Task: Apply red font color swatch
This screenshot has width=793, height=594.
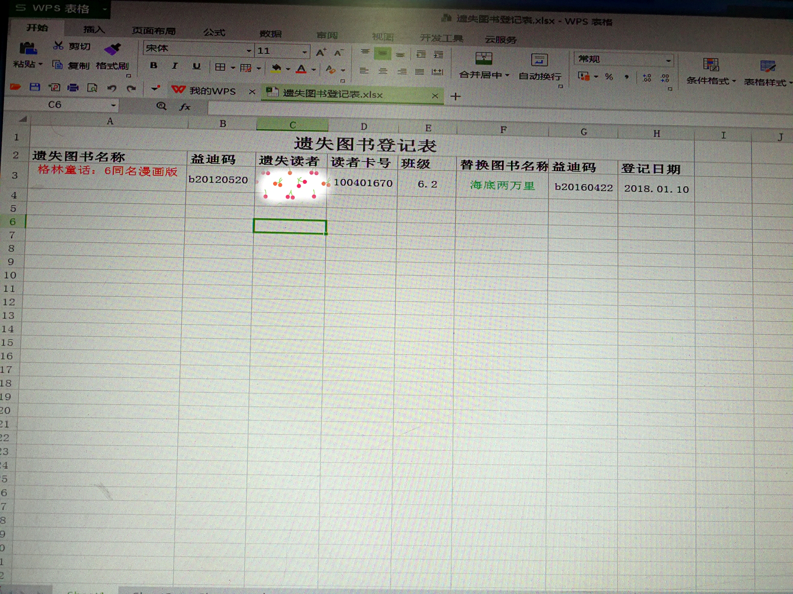Action: [x=302, y=69]
